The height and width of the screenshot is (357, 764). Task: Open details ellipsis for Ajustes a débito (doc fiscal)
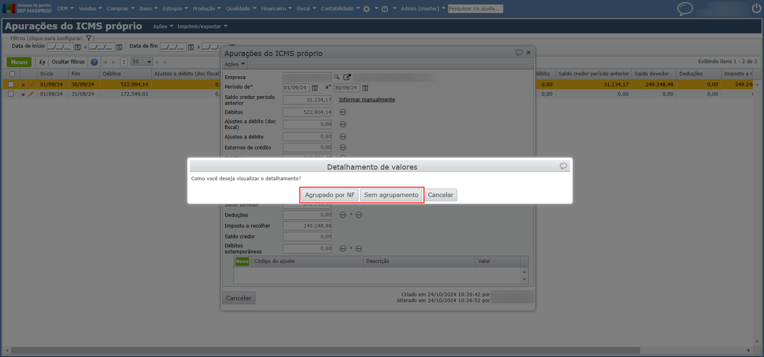[x=343, y=124]
